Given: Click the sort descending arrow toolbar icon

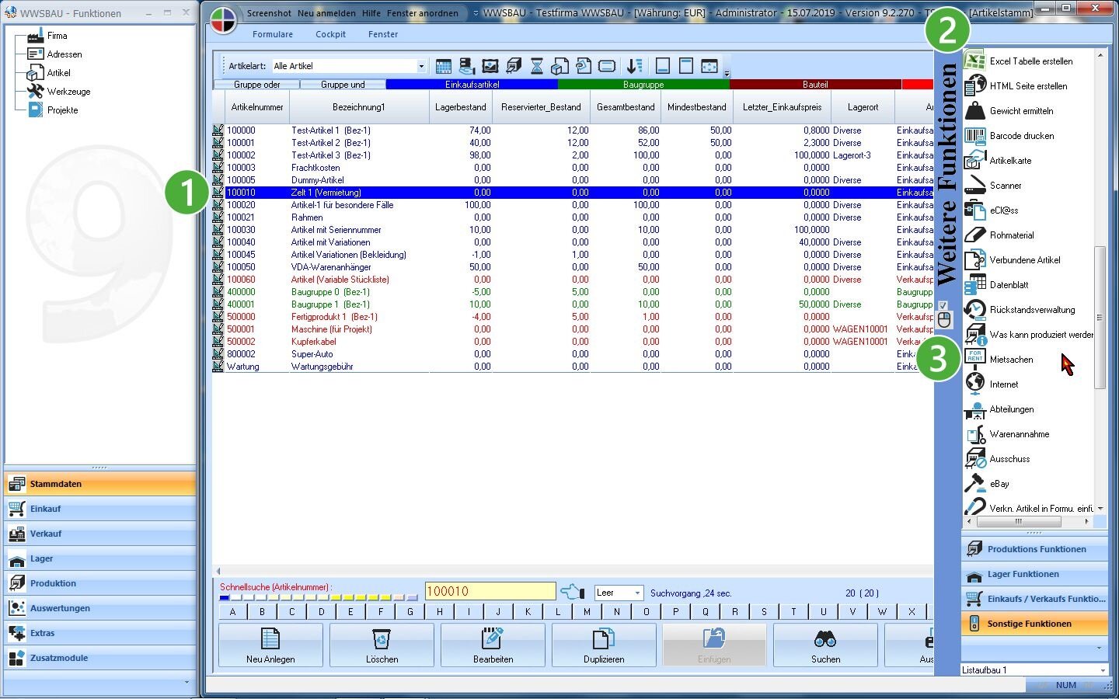Looking at the screenshot, I should [x=635, y=66].
